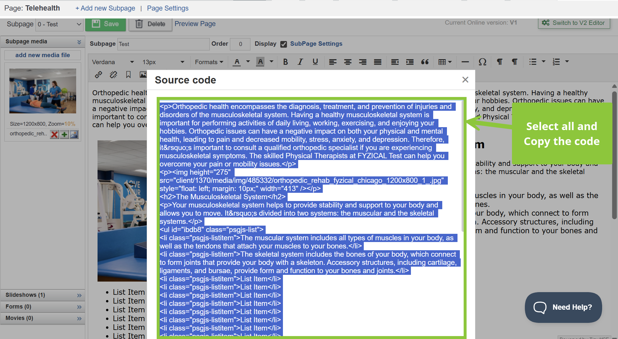Open SubPage Settings link
The height and width of the screenshot is (339, 618).
pyautogui.click(x=316, y=44)
